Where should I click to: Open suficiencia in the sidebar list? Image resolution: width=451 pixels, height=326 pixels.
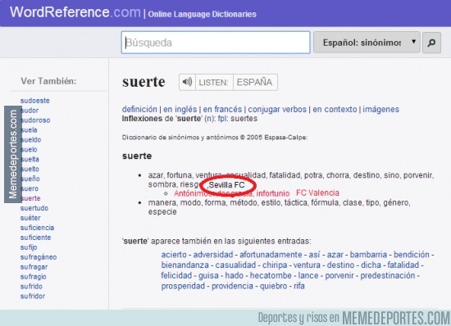37,228
